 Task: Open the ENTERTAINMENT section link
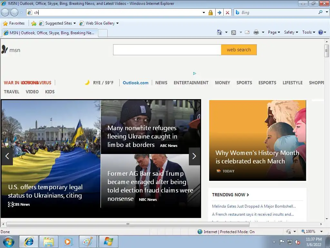click(x=191, y=83)
